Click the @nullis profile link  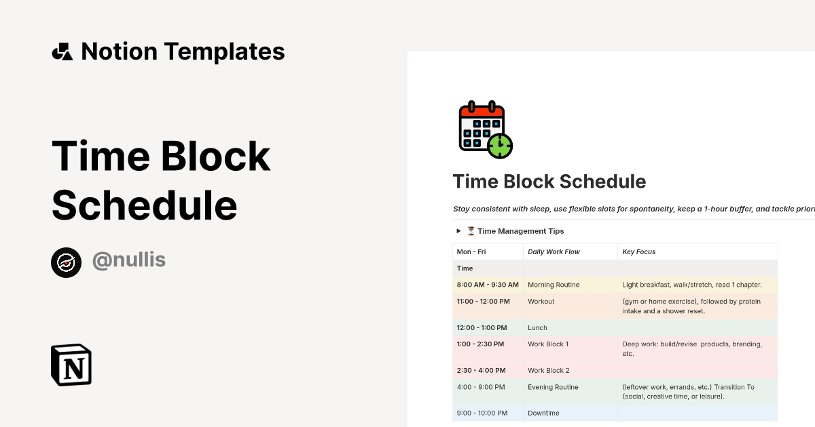(129, 259)
